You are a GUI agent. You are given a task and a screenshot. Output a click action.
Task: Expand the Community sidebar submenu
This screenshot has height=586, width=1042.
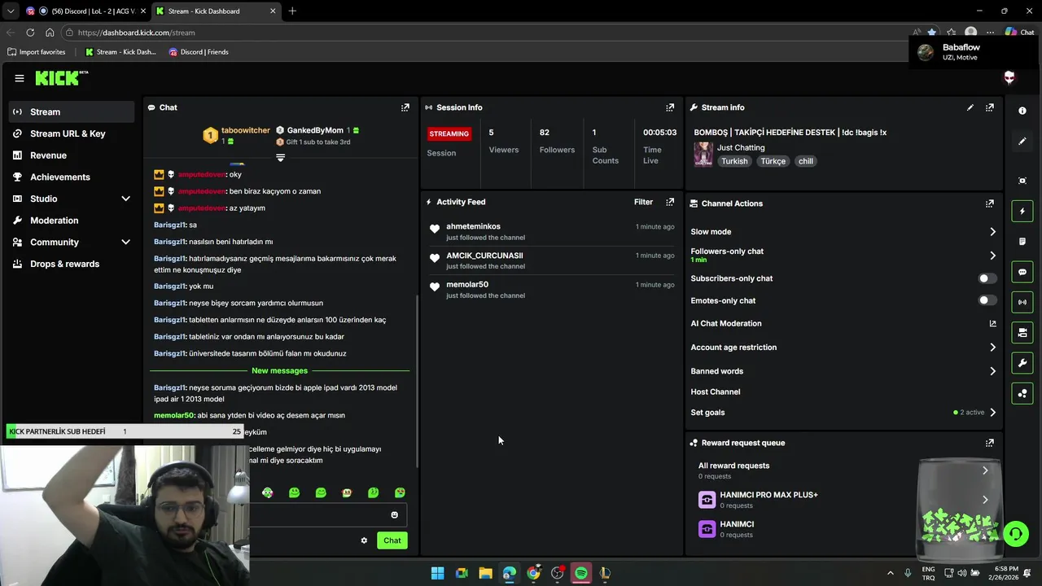(125, 242)
